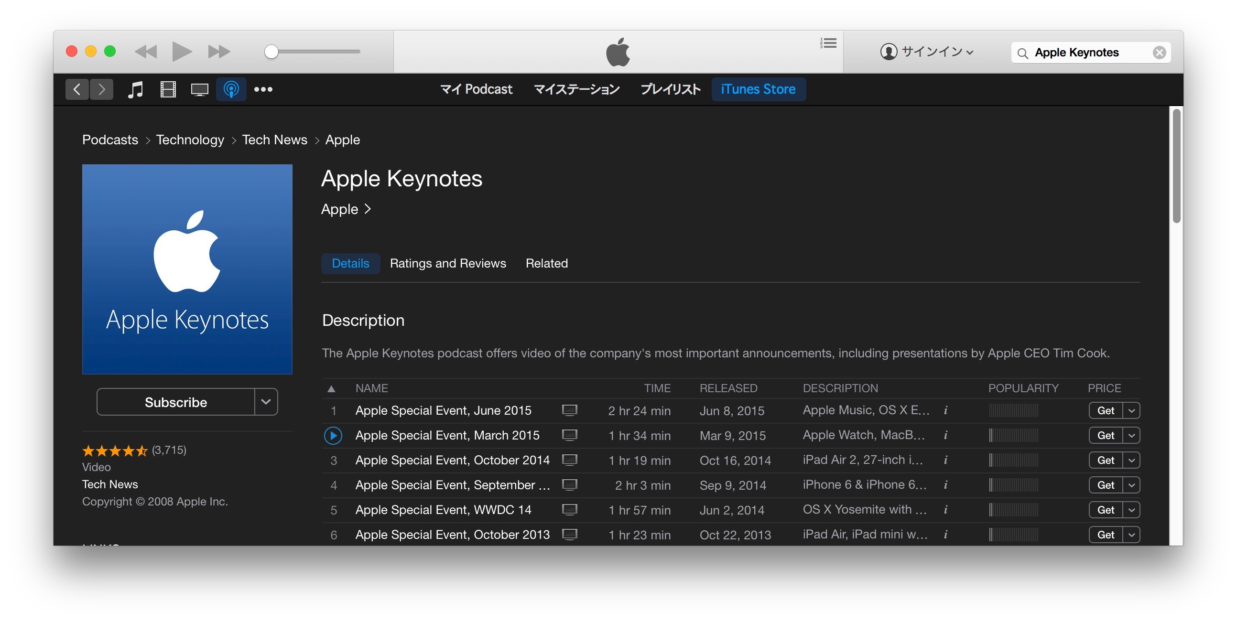Open the マイ Podcast tab
The height and width of the screenshot is (622, 1237).
click(476, 89)
